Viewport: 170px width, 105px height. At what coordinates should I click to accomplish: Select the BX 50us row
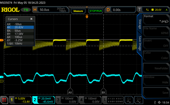coord(20,30)
